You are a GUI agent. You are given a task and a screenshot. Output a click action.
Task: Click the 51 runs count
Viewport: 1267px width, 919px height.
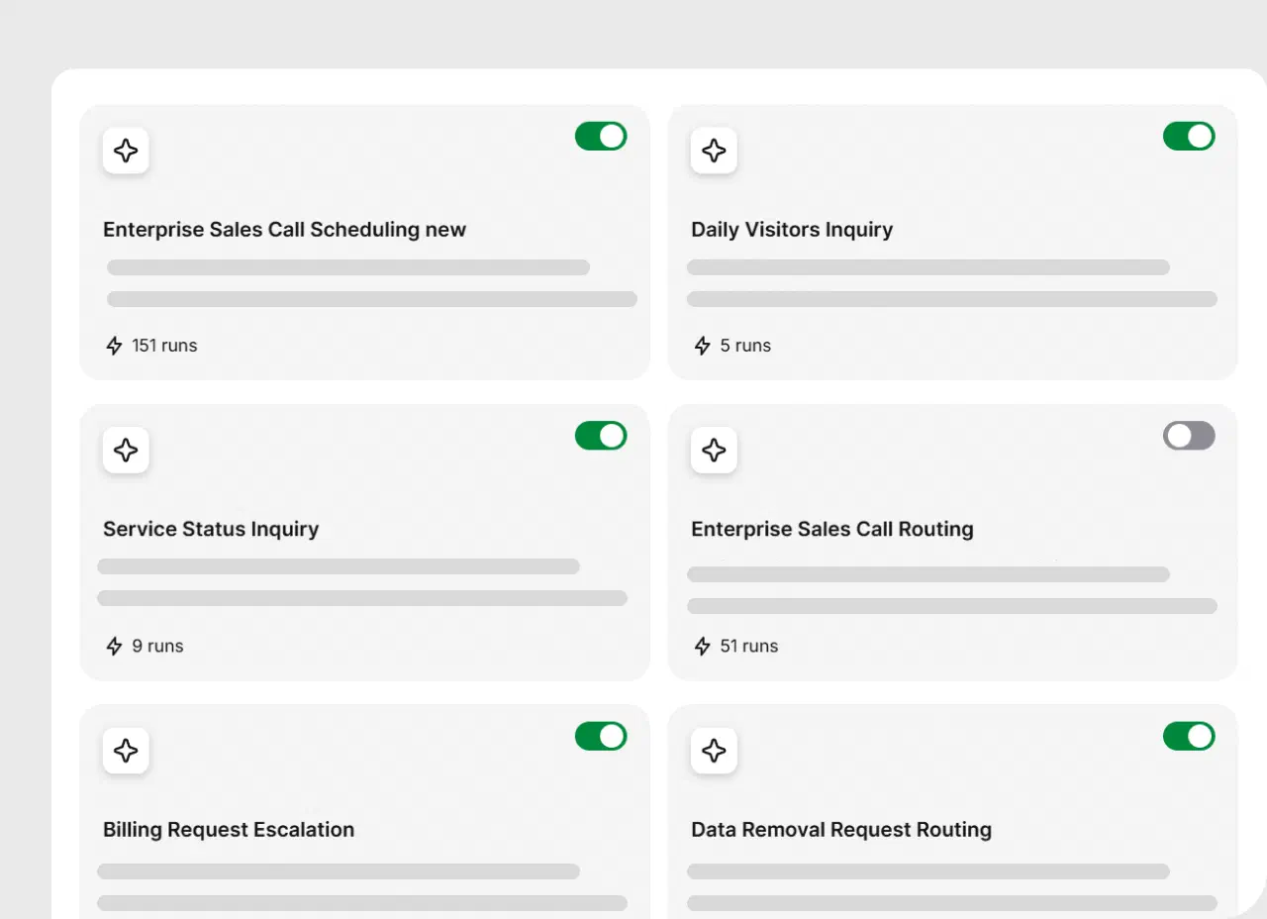point(749,646)
